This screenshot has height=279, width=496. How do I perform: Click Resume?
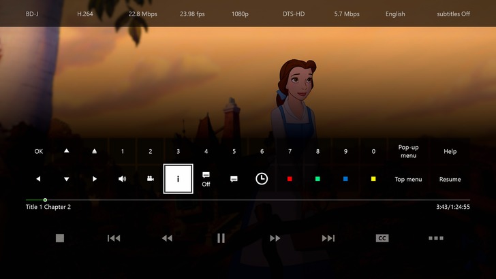450,179
